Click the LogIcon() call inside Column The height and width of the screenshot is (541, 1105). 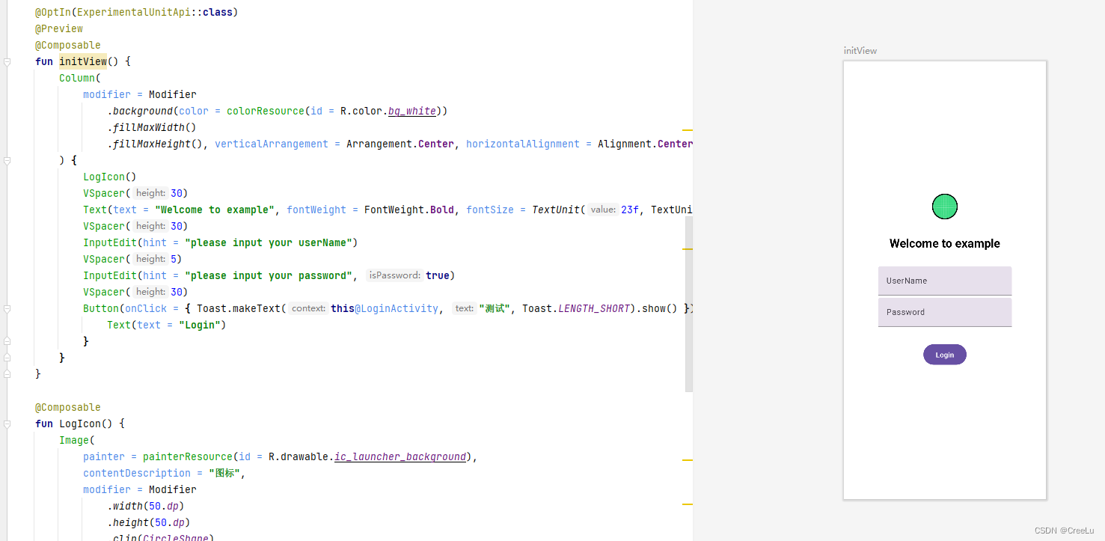[x=110, y=177]
